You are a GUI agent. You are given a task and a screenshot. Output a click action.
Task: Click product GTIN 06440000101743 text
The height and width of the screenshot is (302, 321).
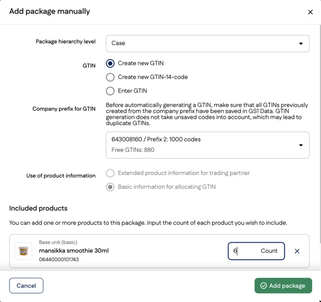tap(59, 259)
